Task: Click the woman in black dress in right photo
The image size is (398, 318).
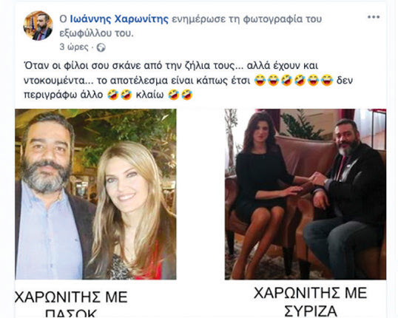Action: click(261, 193)
